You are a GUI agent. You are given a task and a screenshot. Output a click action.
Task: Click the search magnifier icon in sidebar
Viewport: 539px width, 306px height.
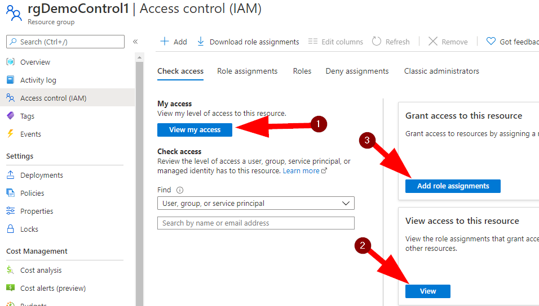[x=13, y=42]
